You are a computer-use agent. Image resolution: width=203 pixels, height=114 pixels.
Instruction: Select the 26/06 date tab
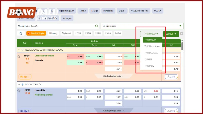tap(118, 33)
